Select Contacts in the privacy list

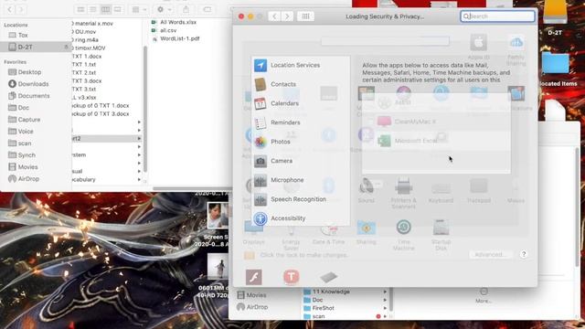click(301, 84)
